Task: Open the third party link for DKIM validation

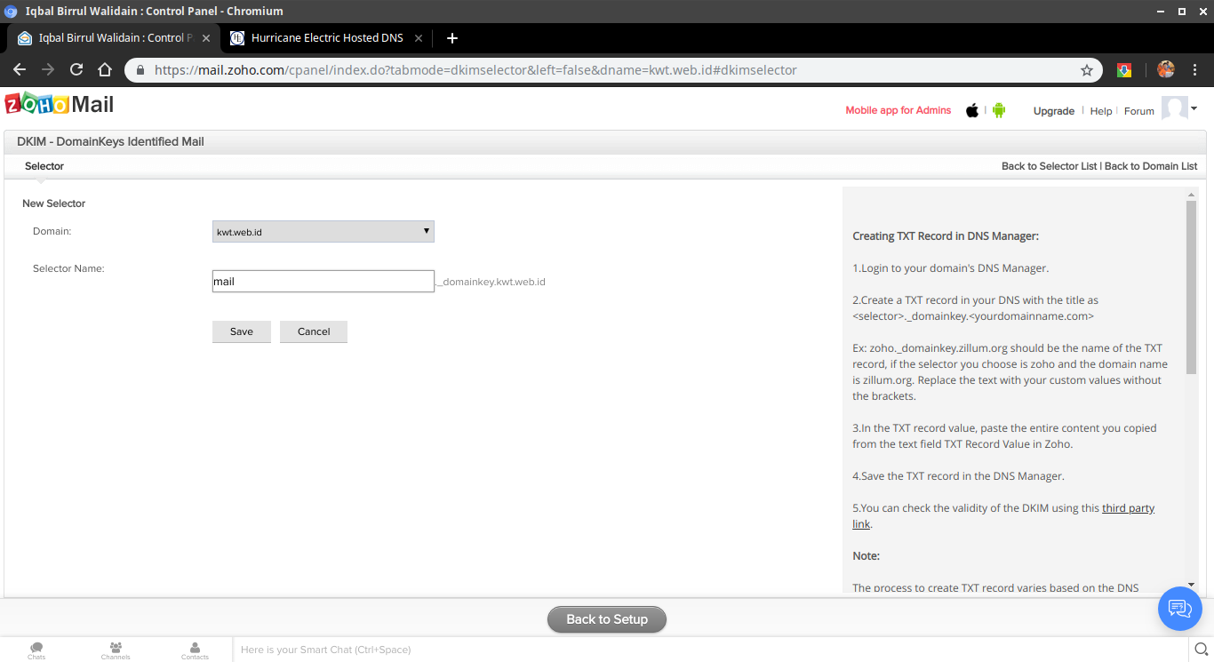Action: click(1128, 508)
